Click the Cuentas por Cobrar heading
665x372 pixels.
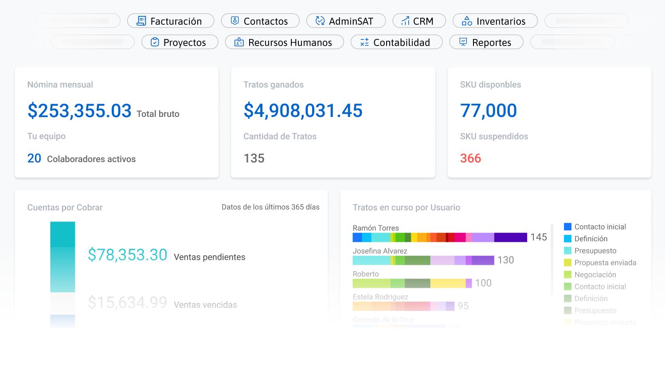(65, 207)
